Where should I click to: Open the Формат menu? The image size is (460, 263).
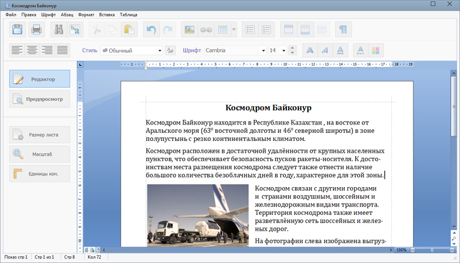tap(86, 15)
